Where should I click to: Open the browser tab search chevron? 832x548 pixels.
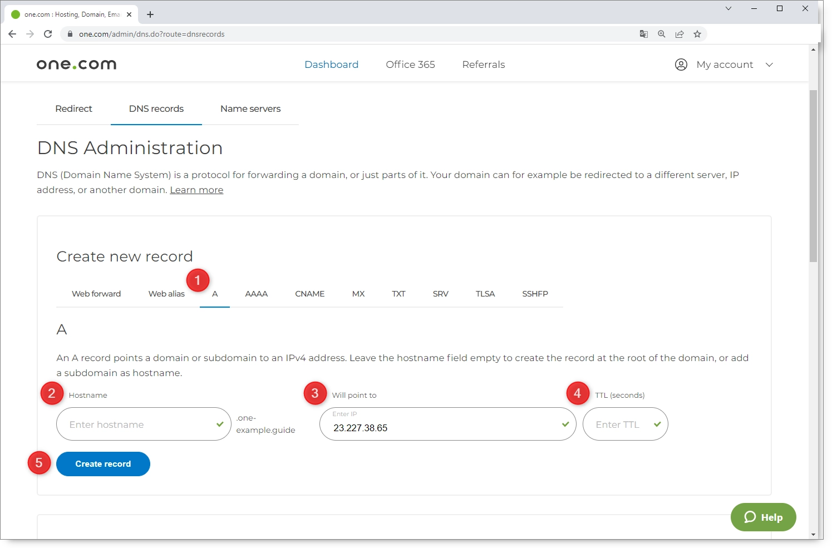click(729, 8)
